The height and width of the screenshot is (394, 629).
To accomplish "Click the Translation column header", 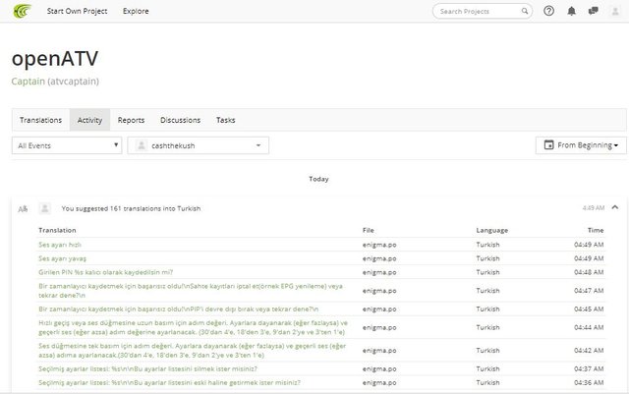I will [57, 230].
